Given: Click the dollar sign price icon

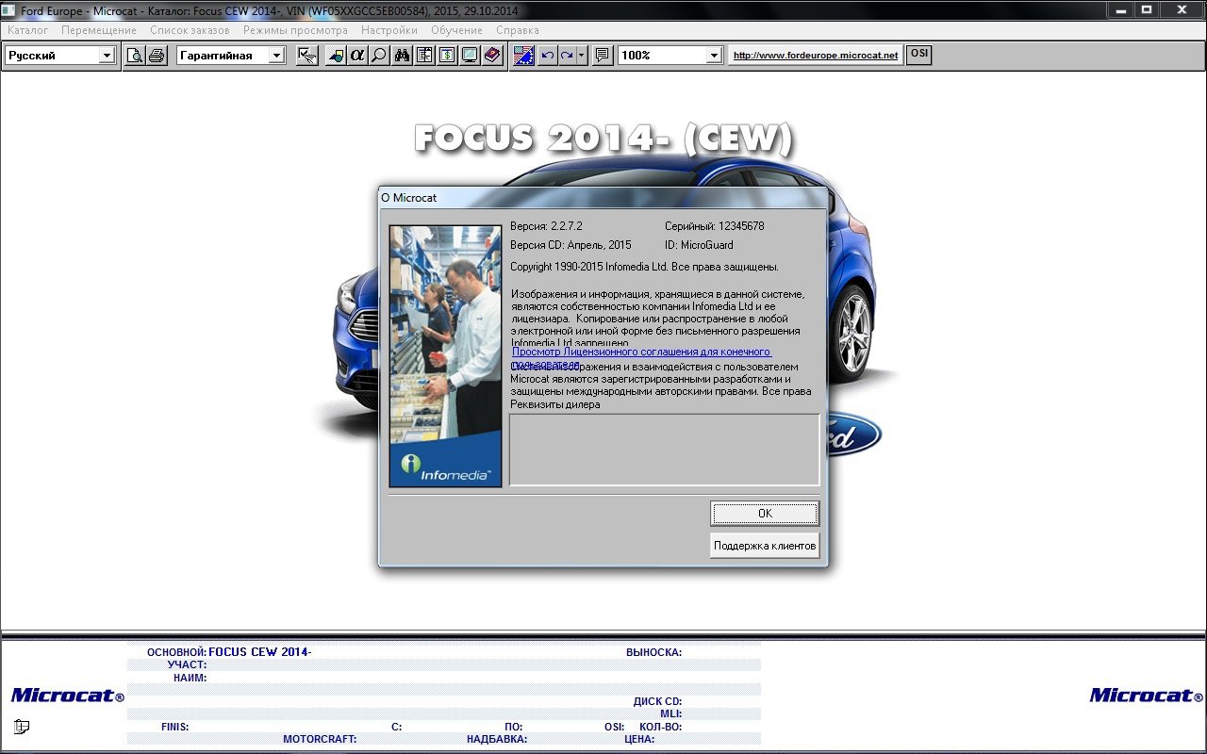Looking at the screenshot, I should pos(447,56).
